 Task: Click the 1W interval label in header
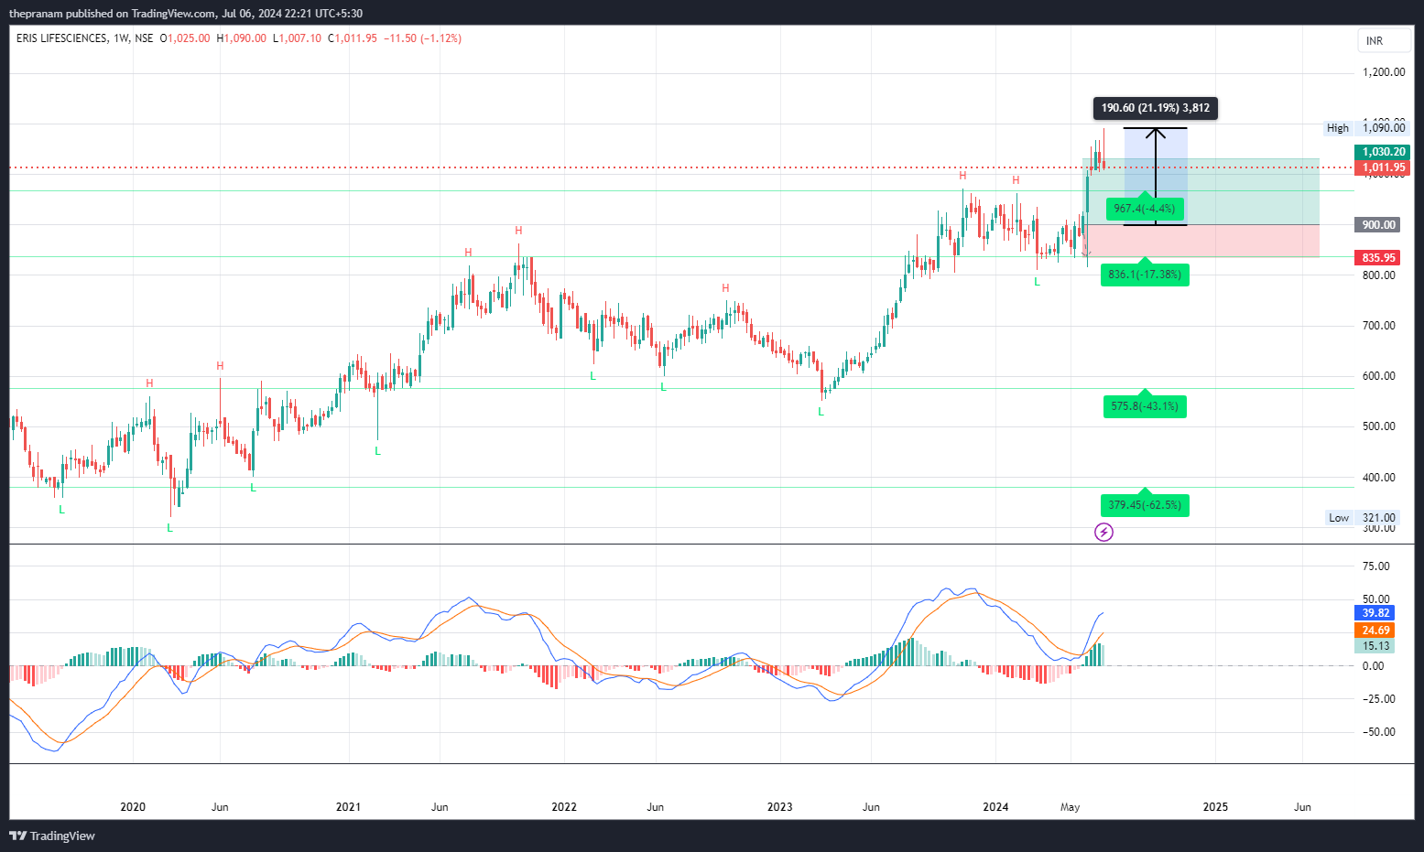click(120, 38)
